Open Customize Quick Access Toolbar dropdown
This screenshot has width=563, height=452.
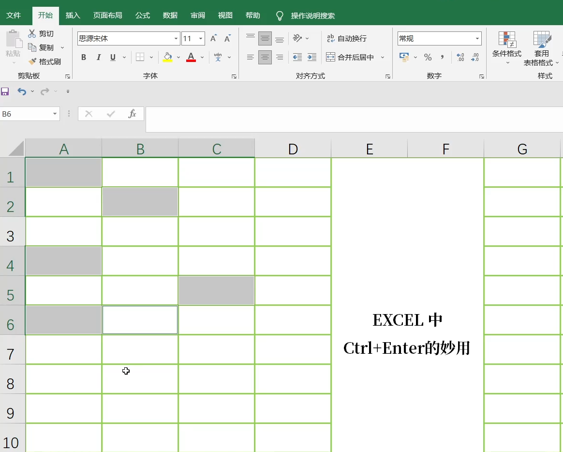pos(68,91)
